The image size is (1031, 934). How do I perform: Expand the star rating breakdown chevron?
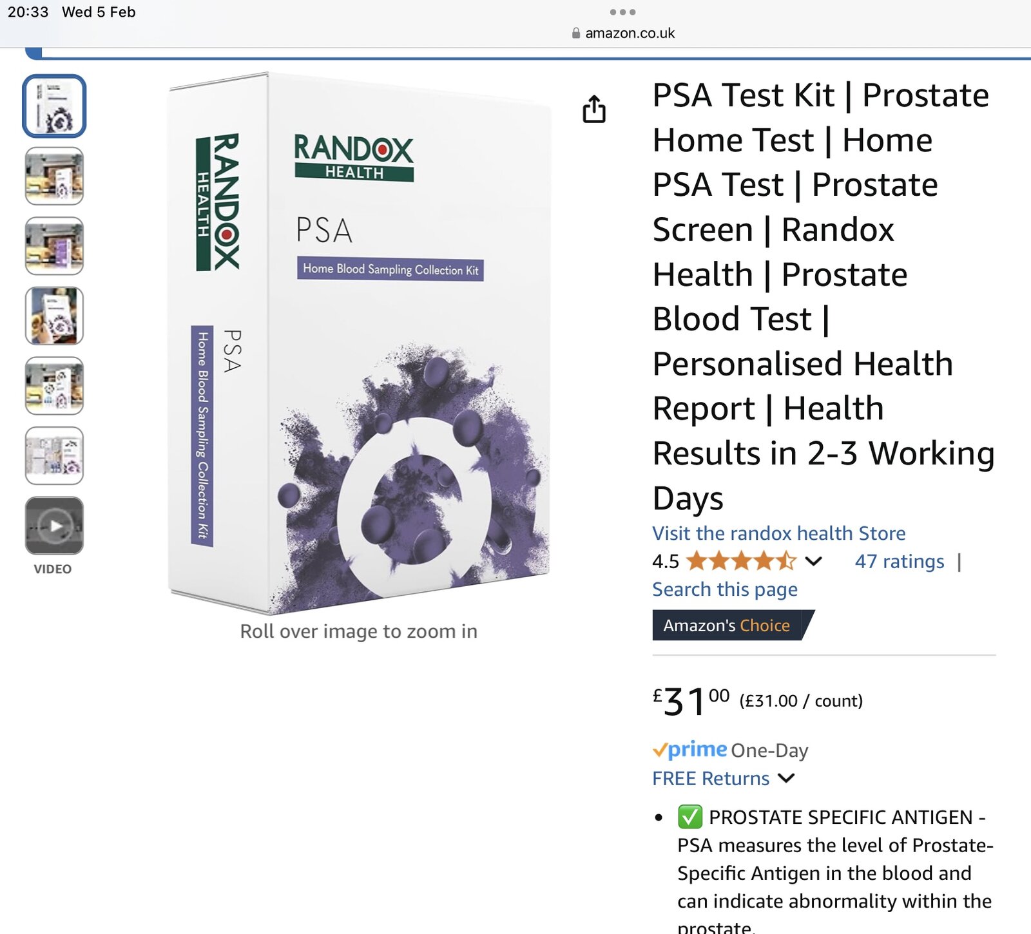pos(814,561)
